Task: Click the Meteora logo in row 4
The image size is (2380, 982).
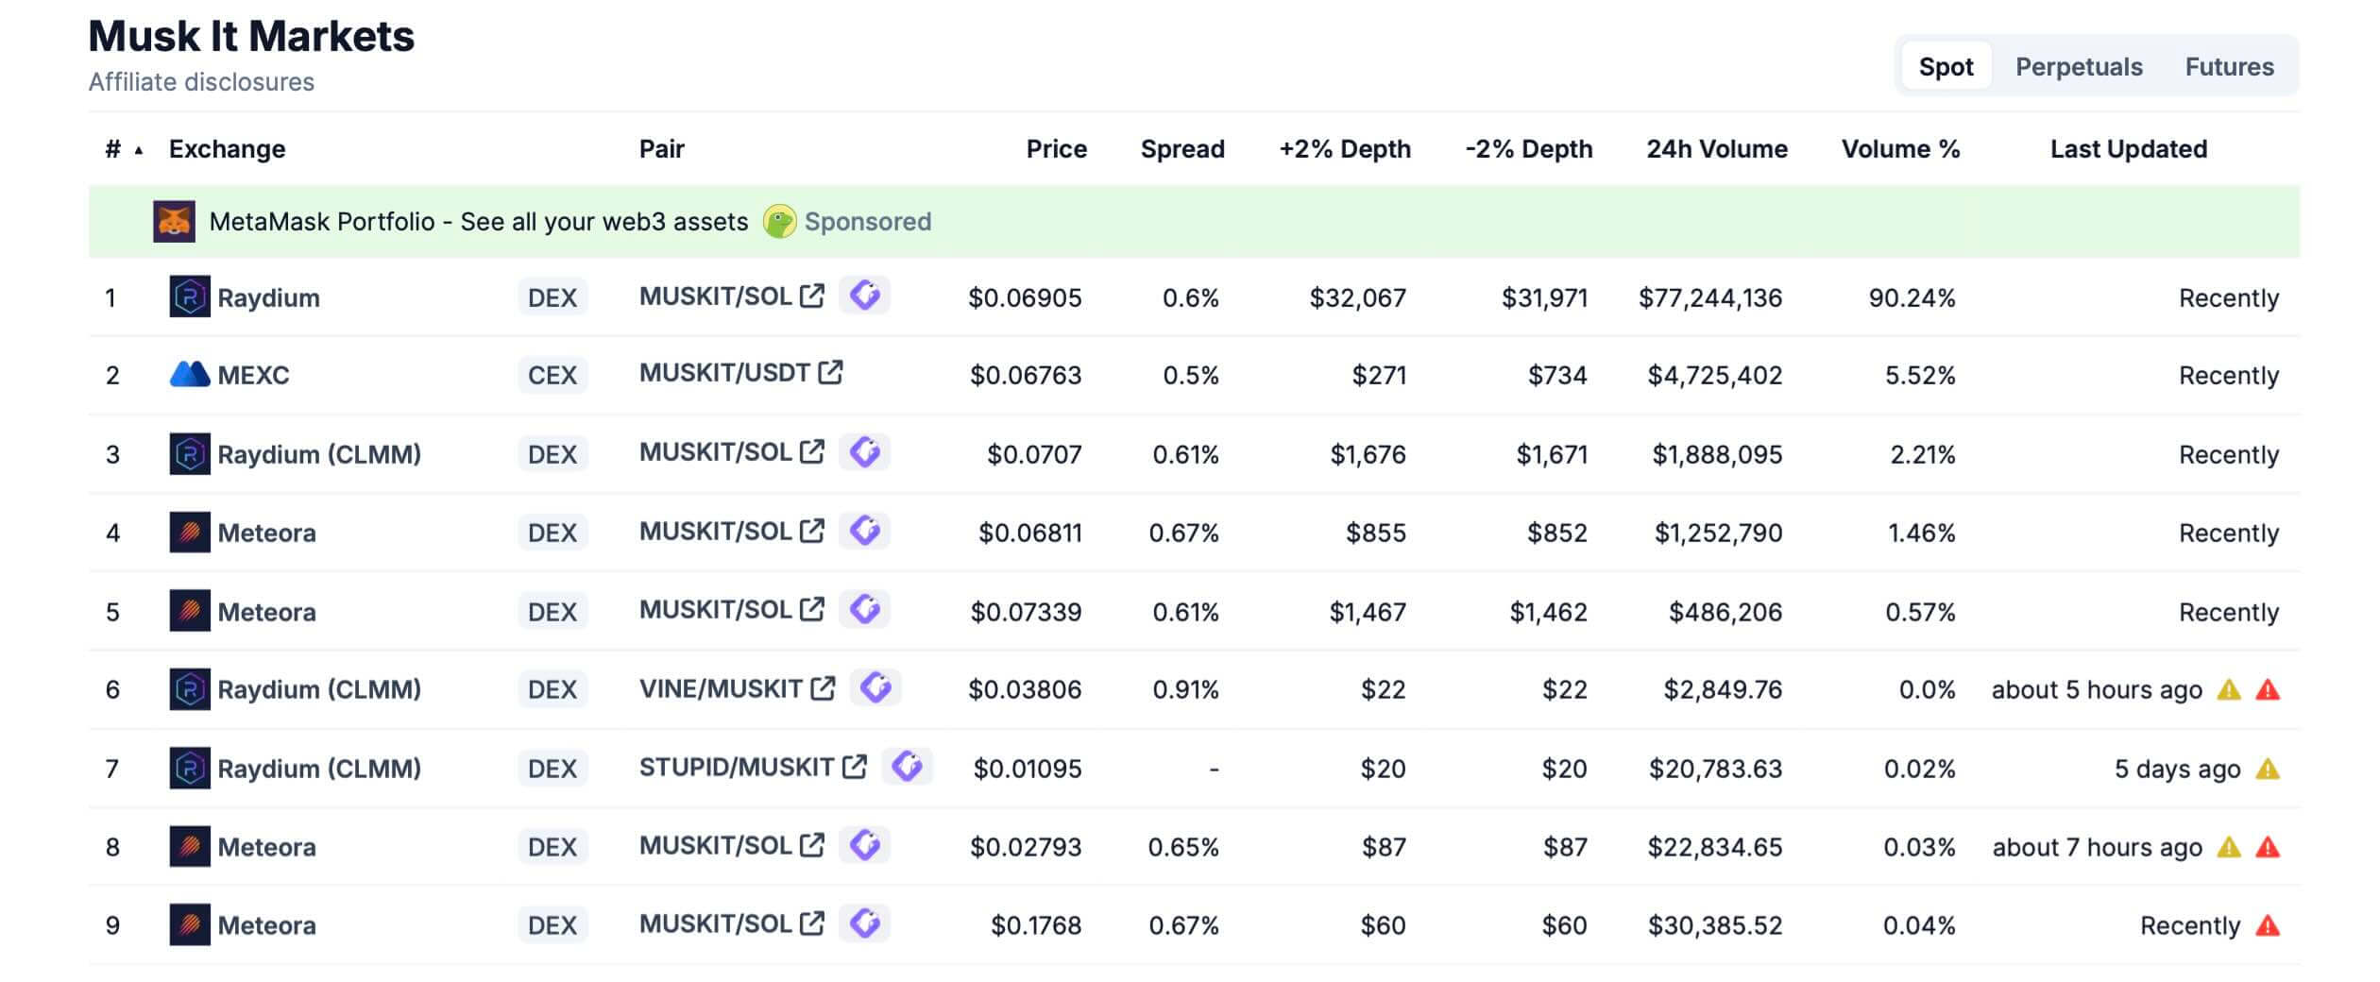Action: pos(189,533)
